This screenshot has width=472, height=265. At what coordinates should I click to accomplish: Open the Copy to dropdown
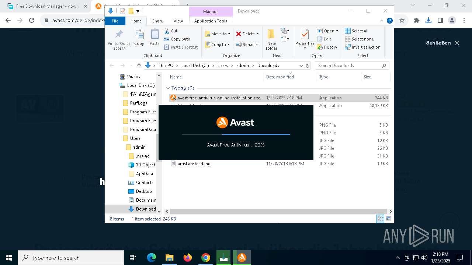pos(218,45)
